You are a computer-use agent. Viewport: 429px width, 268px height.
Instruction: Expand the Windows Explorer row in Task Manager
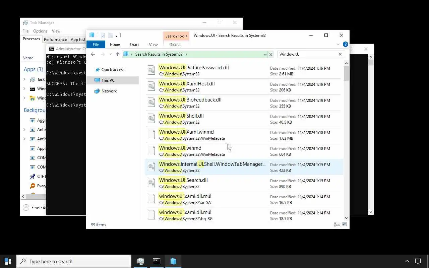click(x=24, y=98)
